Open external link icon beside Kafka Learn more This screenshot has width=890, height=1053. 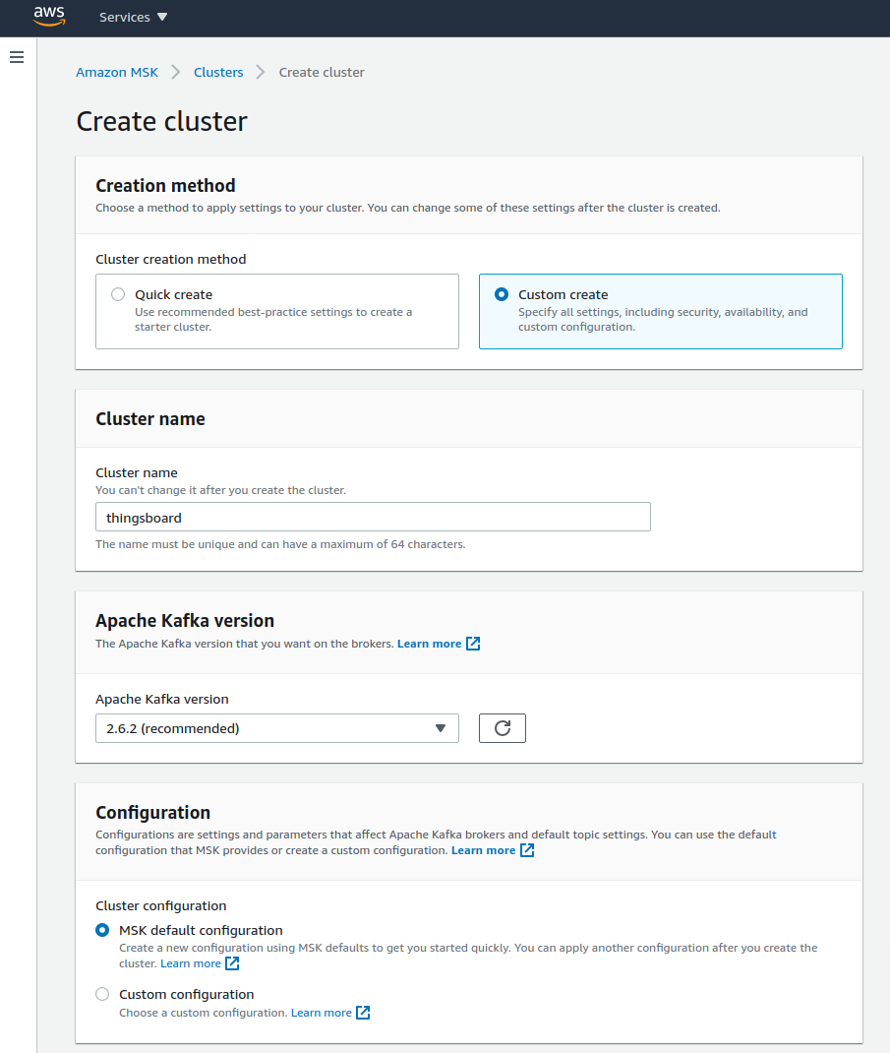pos(473,644)
